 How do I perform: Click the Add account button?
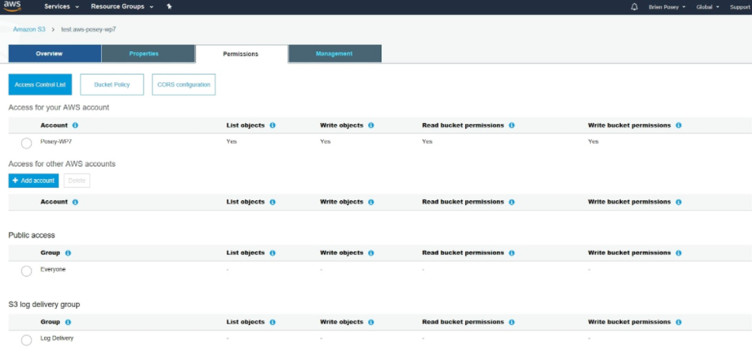coord(33,181)
